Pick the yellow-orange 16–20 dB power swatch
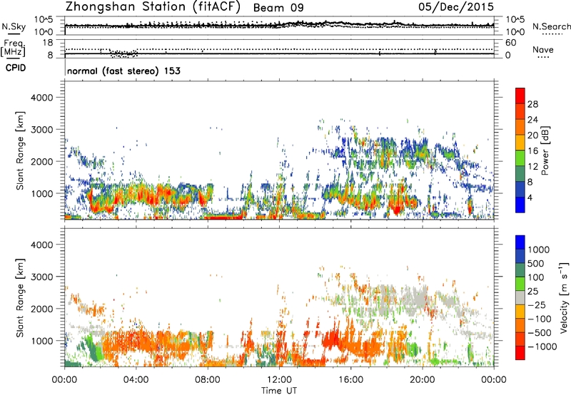Image resolution: width=571 pixels, height=395 pixels. point(520,143)
